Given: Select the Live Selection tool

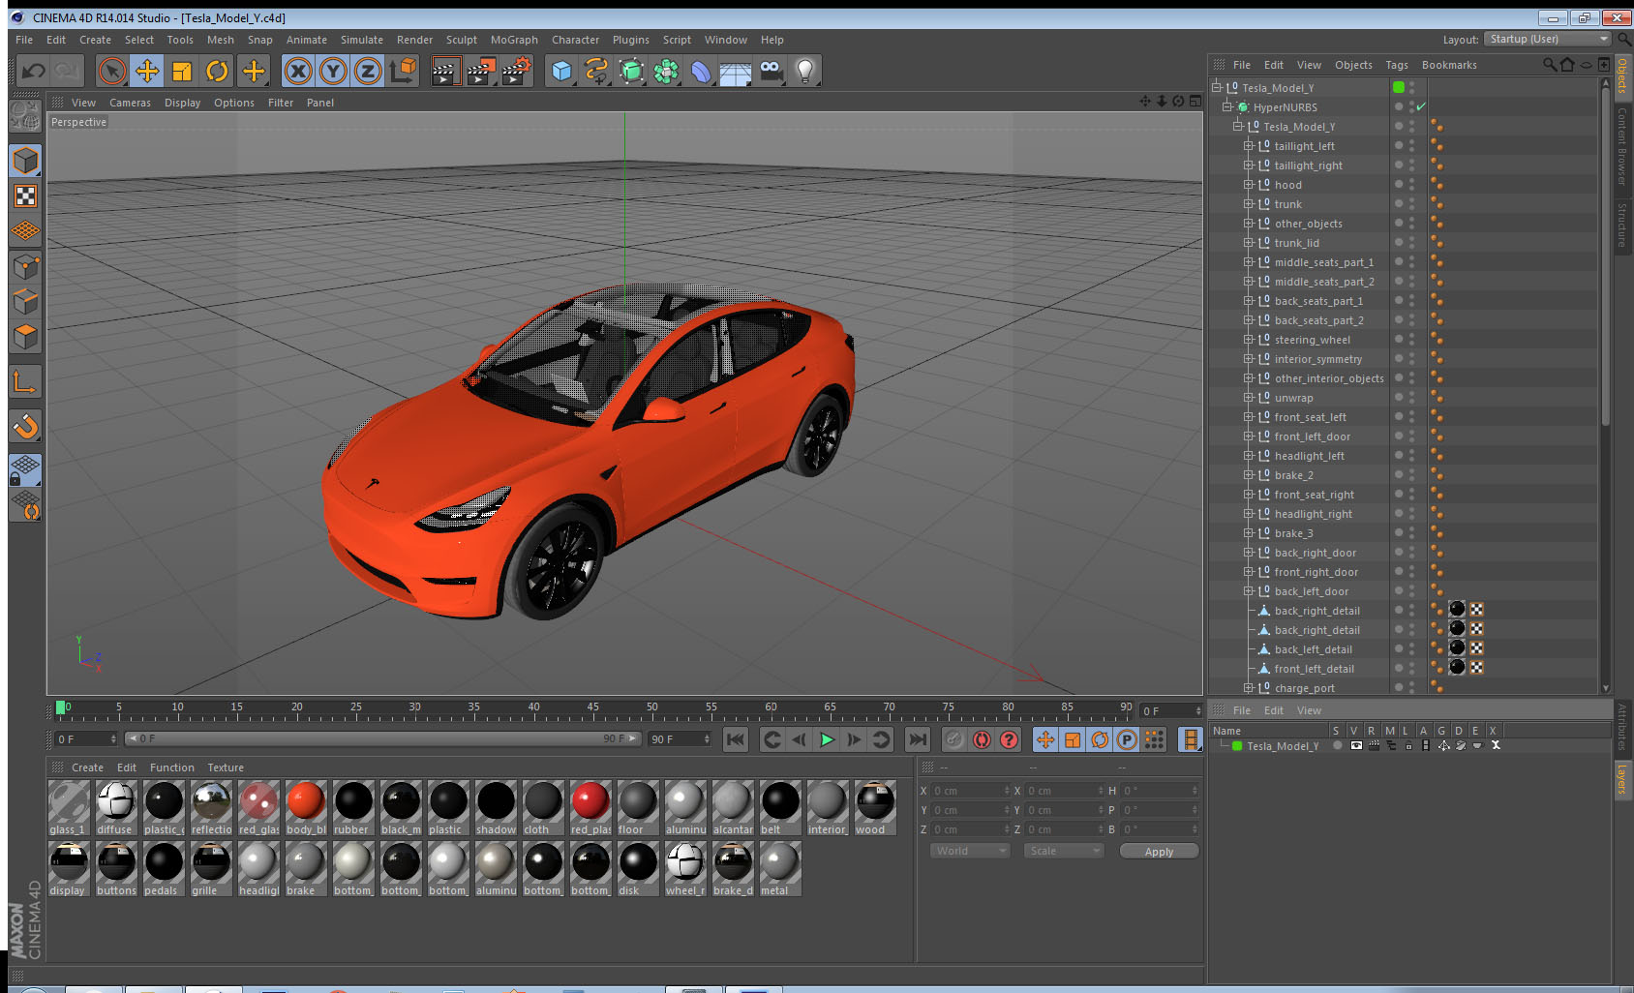Looking at the screenshot, I should pos(112,71).
